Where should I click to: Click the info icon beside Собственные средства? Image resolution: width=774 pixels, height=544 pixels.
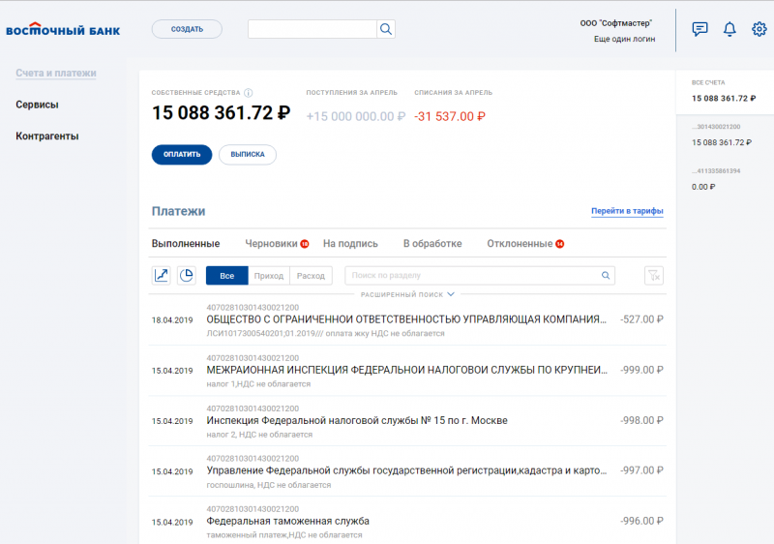[x=249, y=93]
